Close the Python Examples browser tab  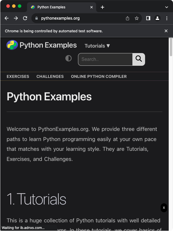pos(92,7)
